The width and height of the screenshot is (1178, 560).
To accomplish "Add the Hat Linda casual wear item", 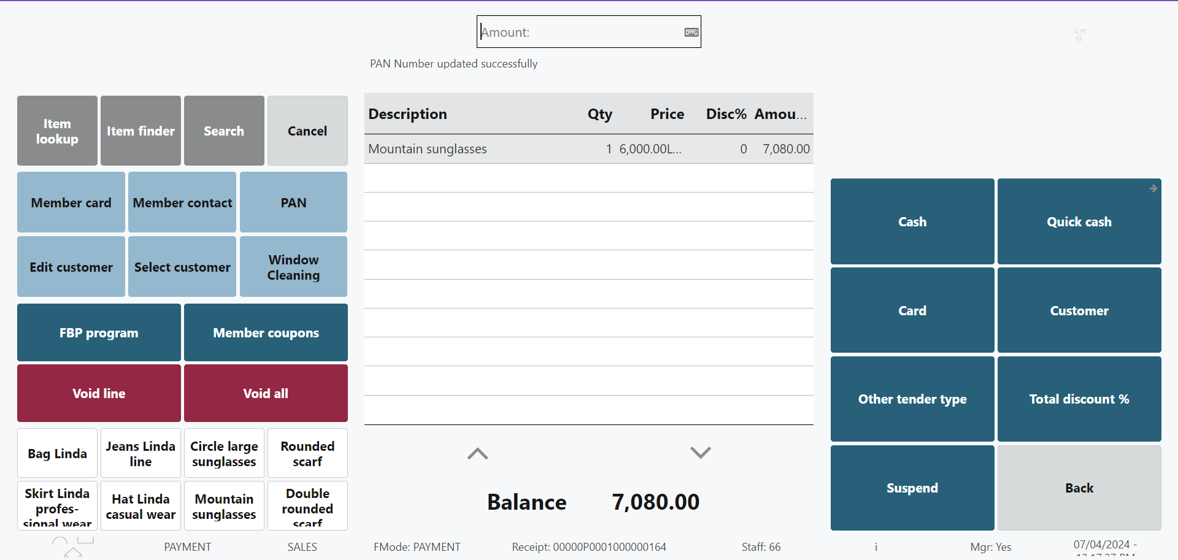I will (x=141, y=506).
